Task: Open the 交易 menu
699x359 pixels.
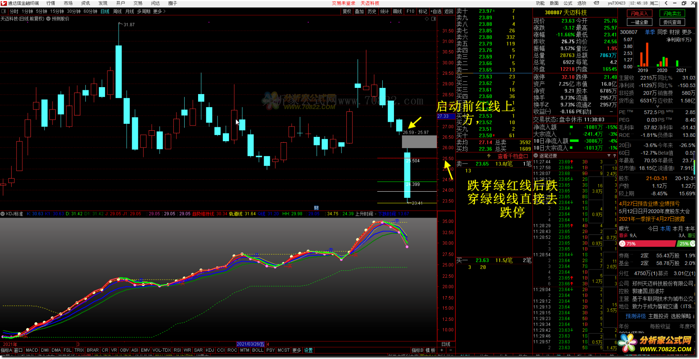Action: click(x=138, y=3)
